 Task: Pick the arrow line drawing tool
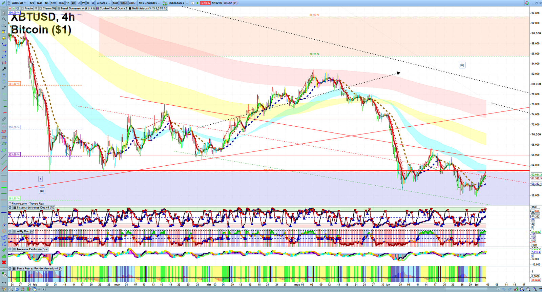click(4, 69)
